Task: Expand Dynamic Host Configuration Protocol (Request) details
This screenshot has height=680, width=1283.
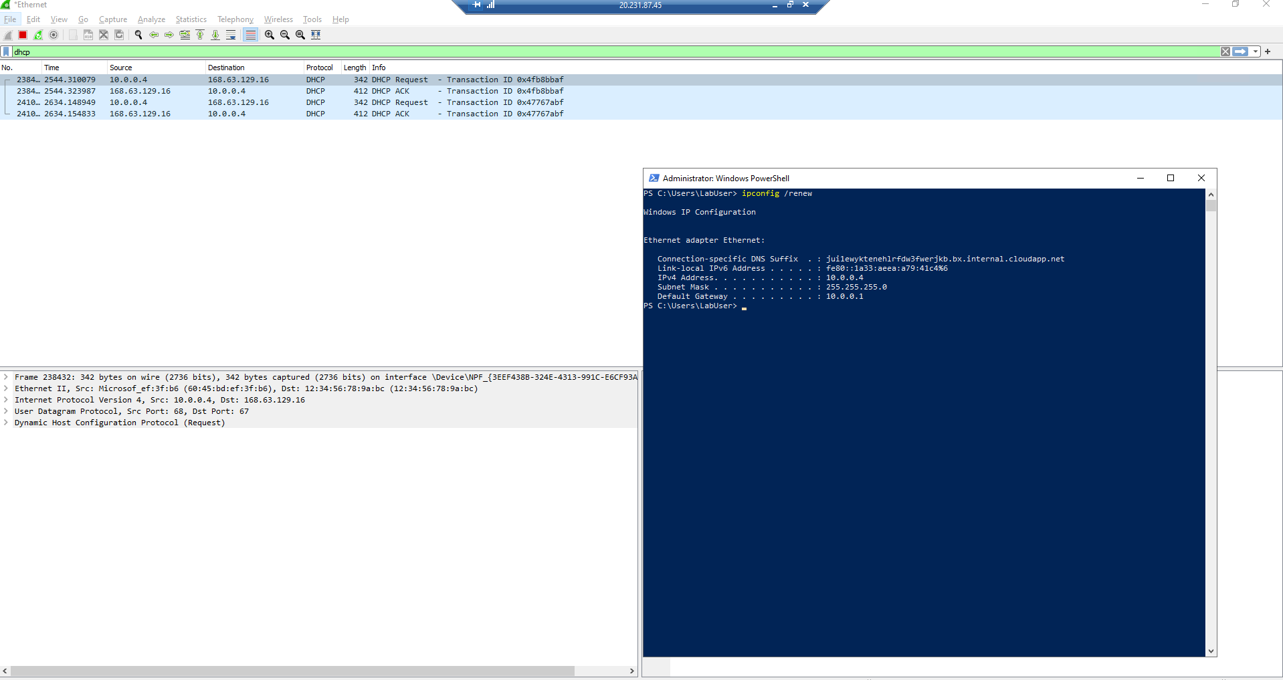Action: point(5,423)
